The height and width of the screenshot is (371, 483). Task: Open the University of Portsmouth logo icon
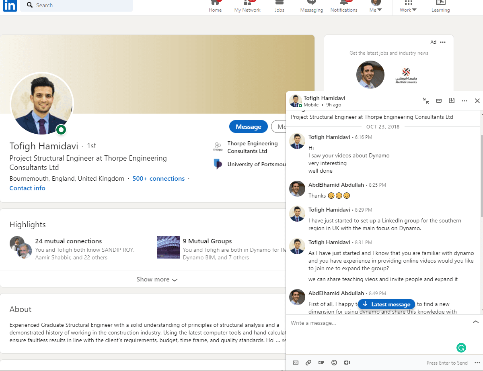(x=218, y=164)
